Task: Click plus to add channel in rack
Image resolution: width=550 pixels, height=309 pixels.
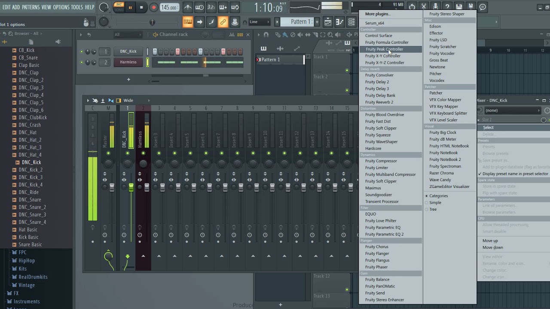Action: tap(128, 79)
